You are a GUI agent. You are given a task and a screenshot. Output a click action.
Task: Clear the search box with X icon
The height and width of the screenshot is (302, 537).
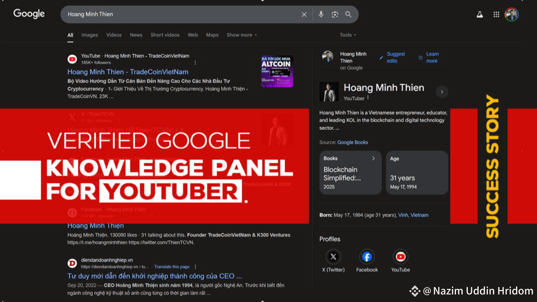[x=304, y=14]
